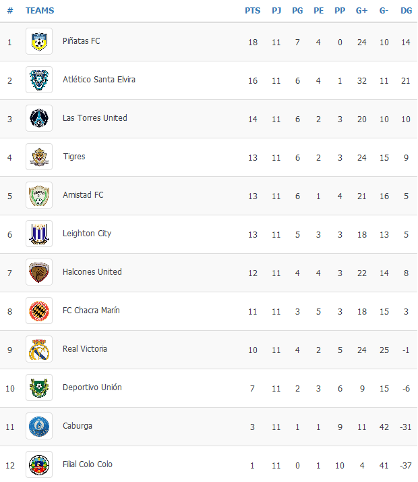Click the G+ goals-for column header
418x482 pixels.
pos(361,11)
